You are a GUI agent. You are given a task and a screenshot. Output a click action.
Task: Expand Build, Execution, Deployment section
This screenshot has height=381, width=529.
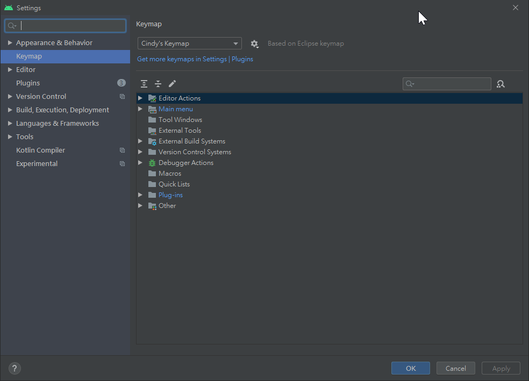10,110
